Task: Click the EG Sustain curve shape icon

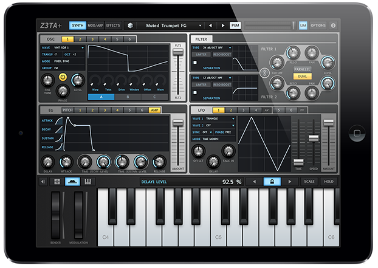Action: pyautogui.click(x=59, y=139)
